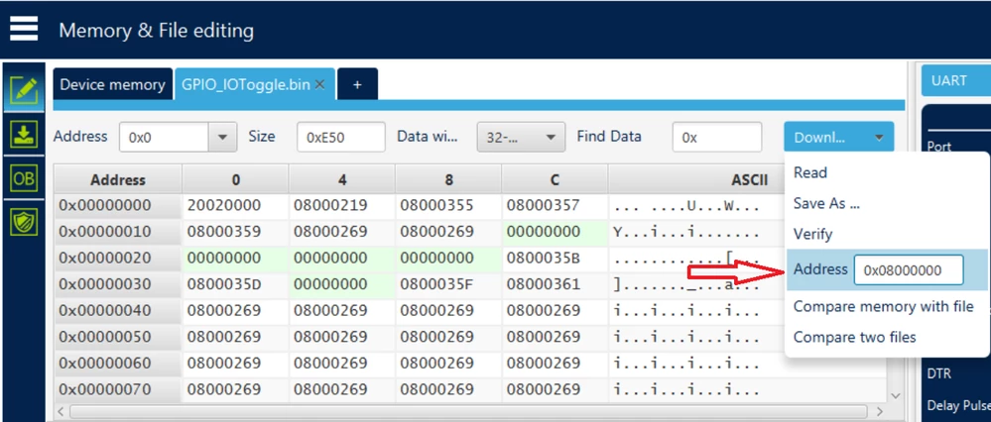Click green 00000000 cell in row 0x00000010
This screenshot has width=991, height=422.
coord(555,232)
